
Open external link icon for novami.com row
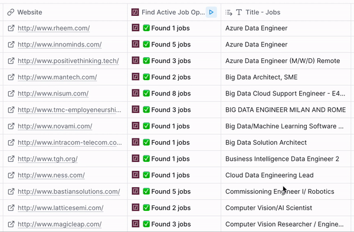coord(11,126)
